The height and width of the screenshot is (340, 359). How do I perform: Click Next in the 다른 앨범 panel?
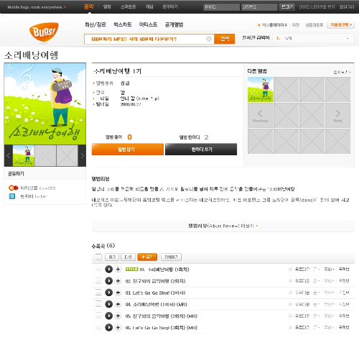337,116
